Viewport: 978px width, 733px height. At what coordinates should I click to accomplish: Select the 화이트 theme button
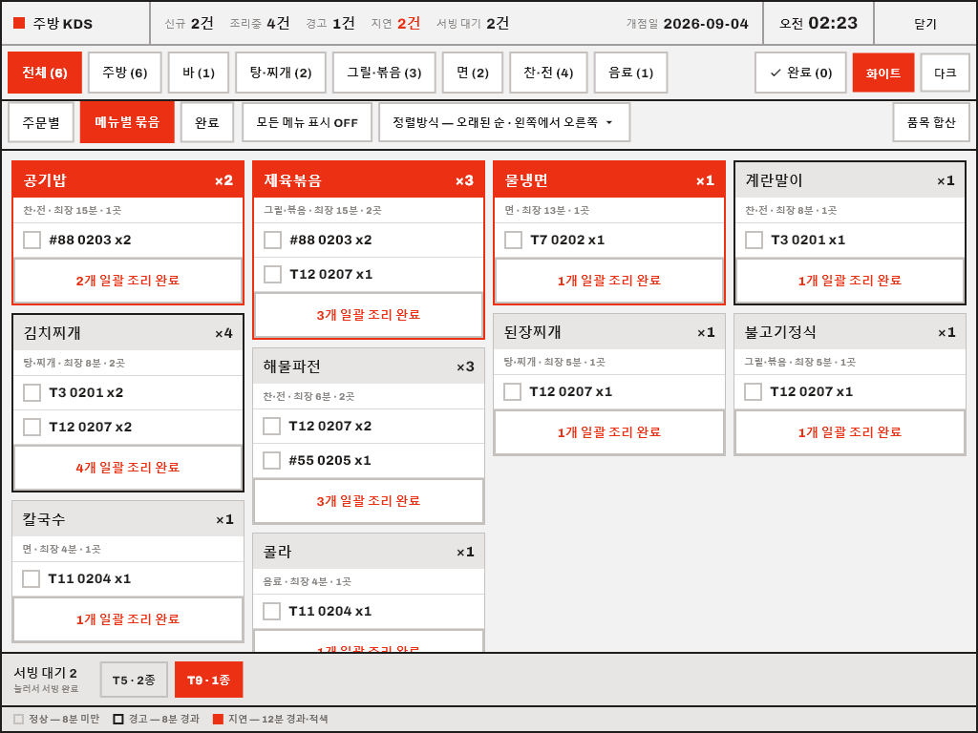point(883,73)
